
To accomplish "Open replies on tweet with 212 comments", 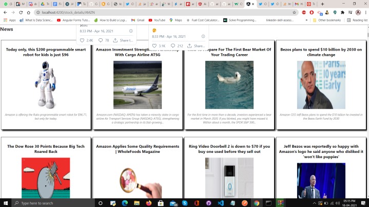I will 177,45.
